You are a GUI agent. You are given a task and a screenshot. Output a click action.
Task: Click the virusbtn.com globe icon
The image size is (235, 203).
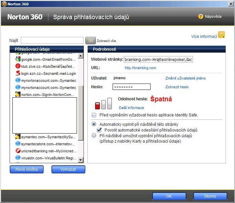[x=18, y=158]
